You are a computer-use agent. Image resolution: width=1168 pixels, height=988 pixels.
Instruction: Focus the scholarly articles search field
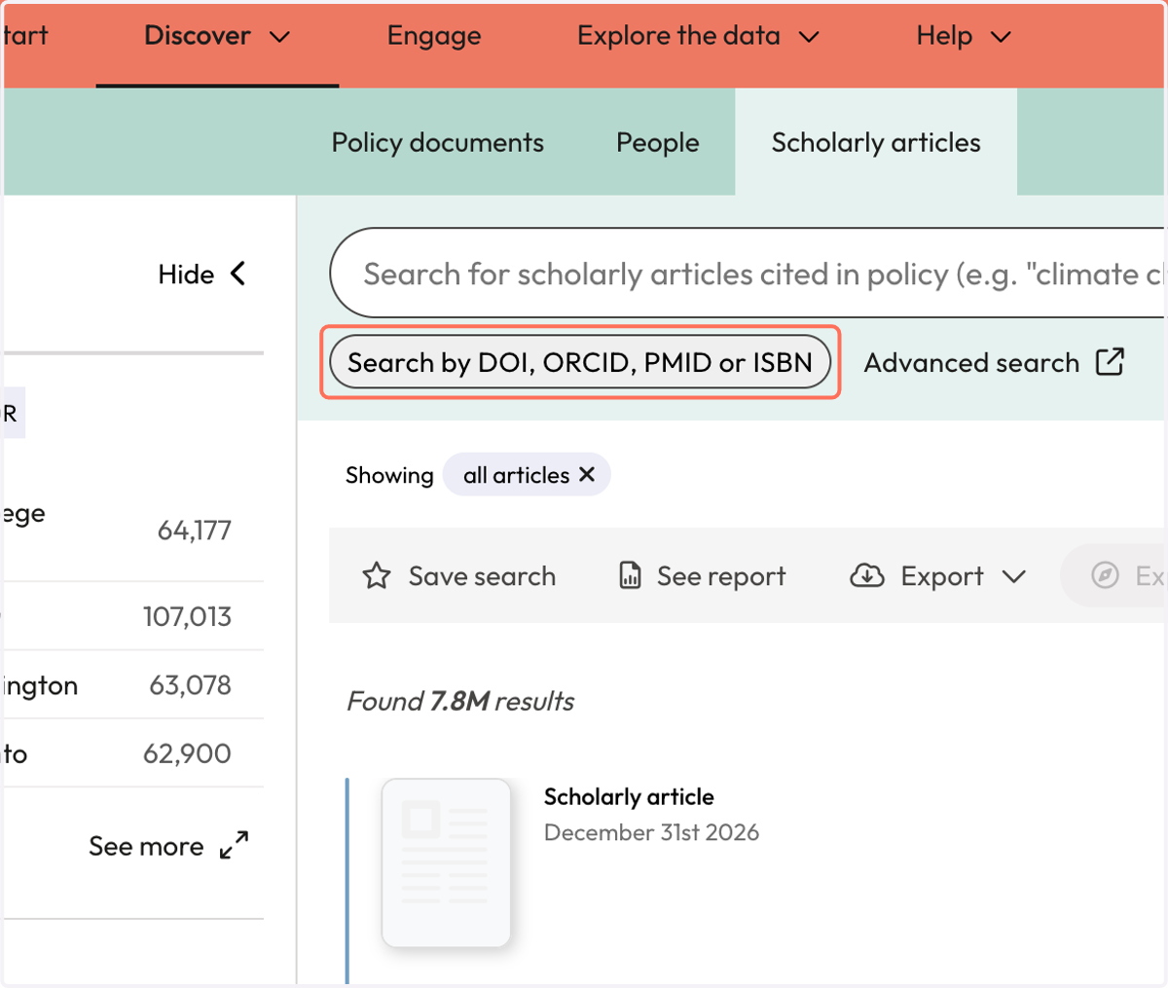point(748,274)
